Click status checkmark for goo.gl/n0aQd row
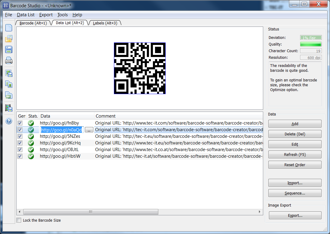 (x=31, y=130)
